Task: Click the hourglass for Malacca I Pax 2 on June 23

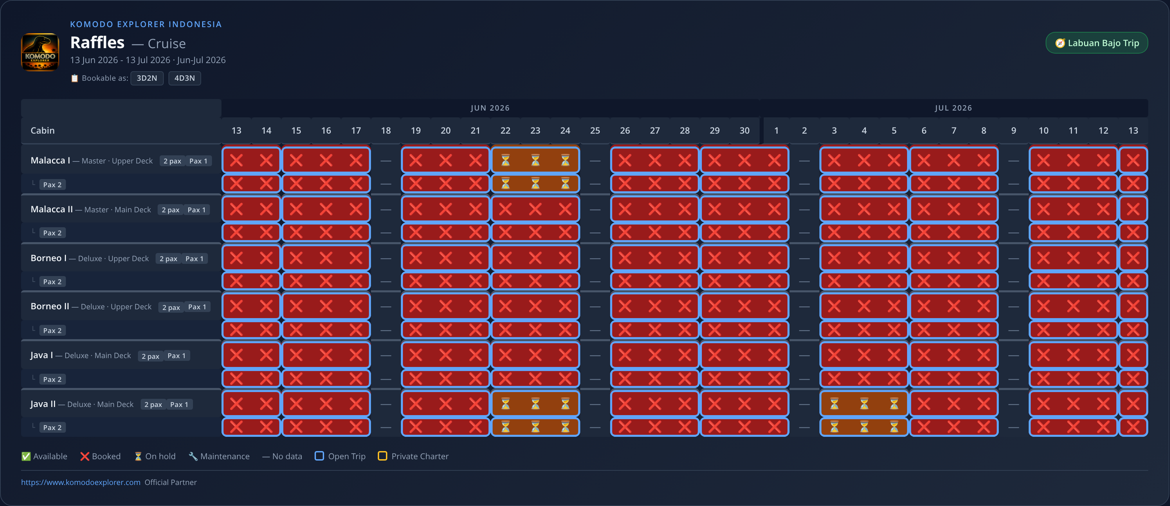Action: coord(535,183)
